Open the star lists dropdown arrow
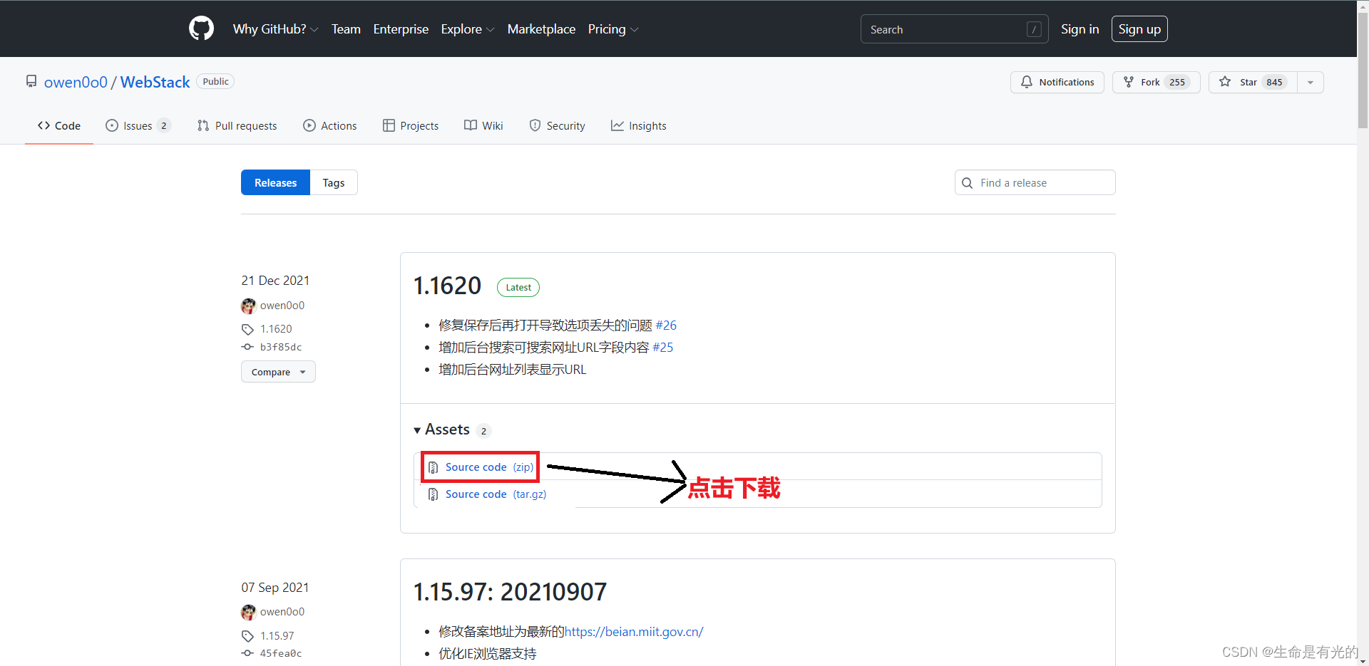The height and width of the screenshot is (666, 1369). coord(1310,82)
